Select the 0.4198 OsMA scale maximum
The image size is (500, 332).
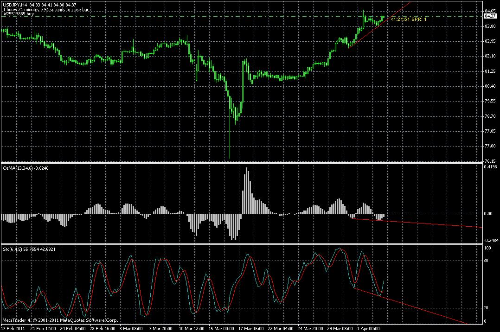[490, 167]
